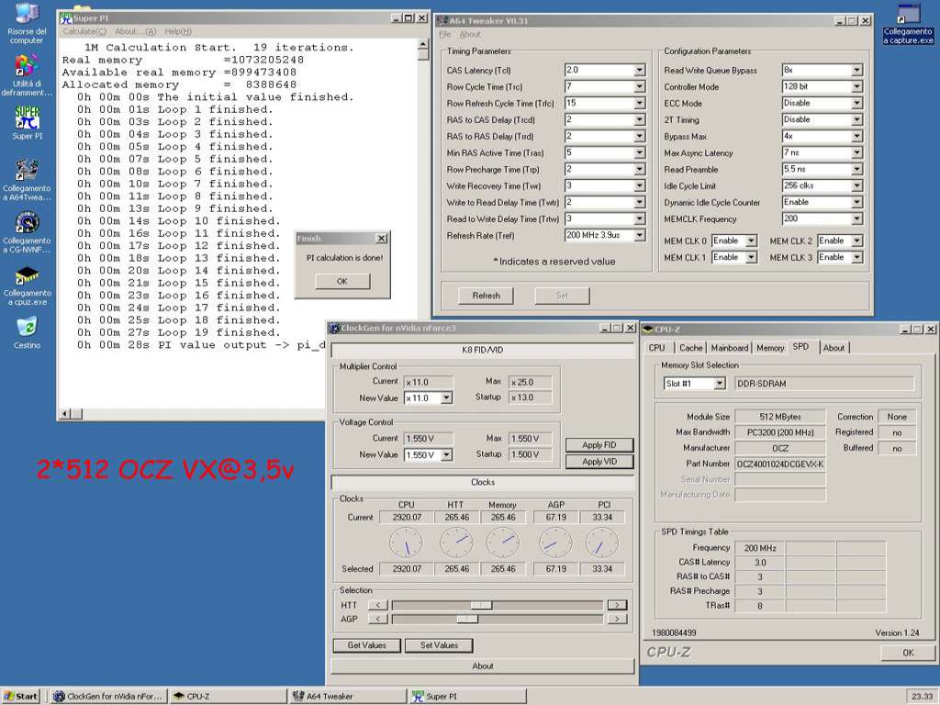Switch to About tab in CPU-Z
Screen dimensions: 940x705
(x=834, y=348)
